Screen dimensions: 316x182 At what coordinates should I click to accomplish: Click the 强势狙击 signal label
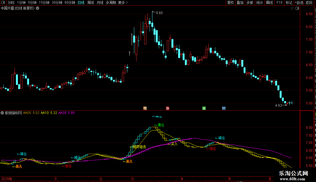pyautogui.click(x=139, y=147)
